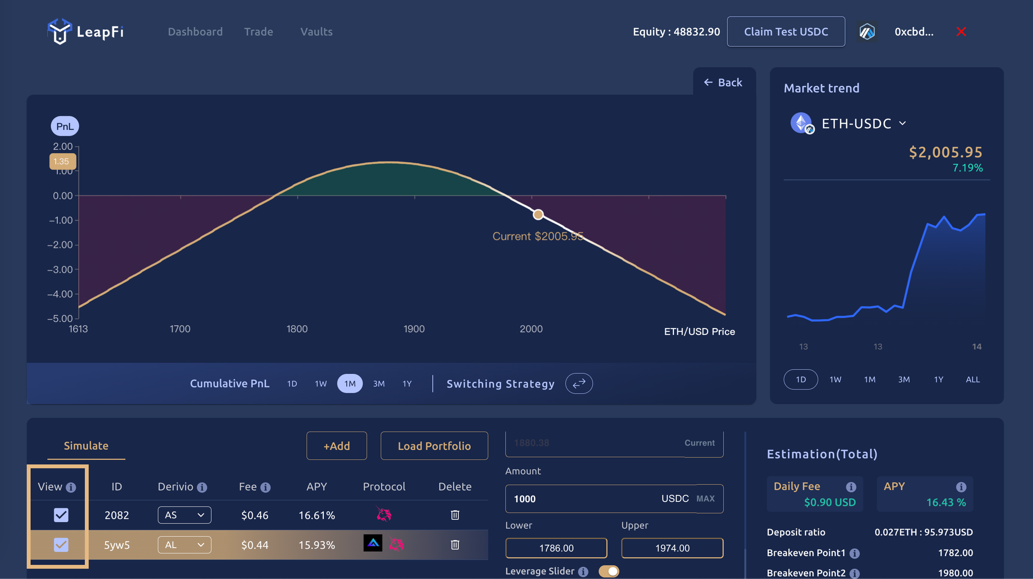
Task: Click the current price marker on PnL curve
Action: (x=538, y=215)
